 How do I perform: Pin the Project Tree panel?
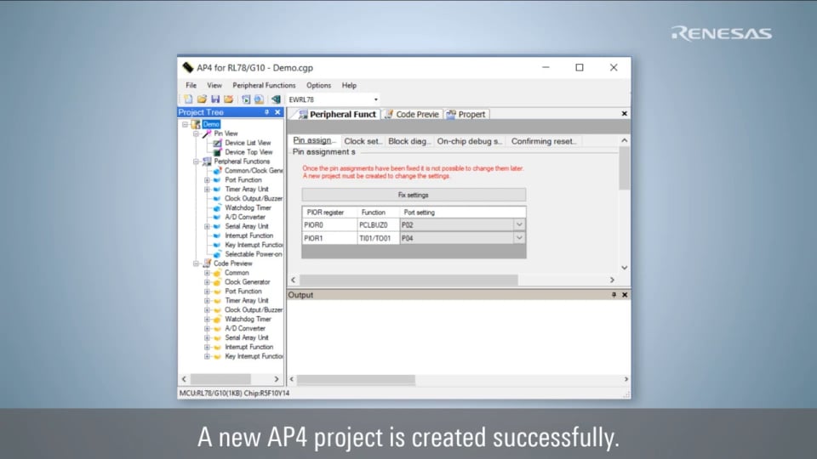click(x=266, y=112)
